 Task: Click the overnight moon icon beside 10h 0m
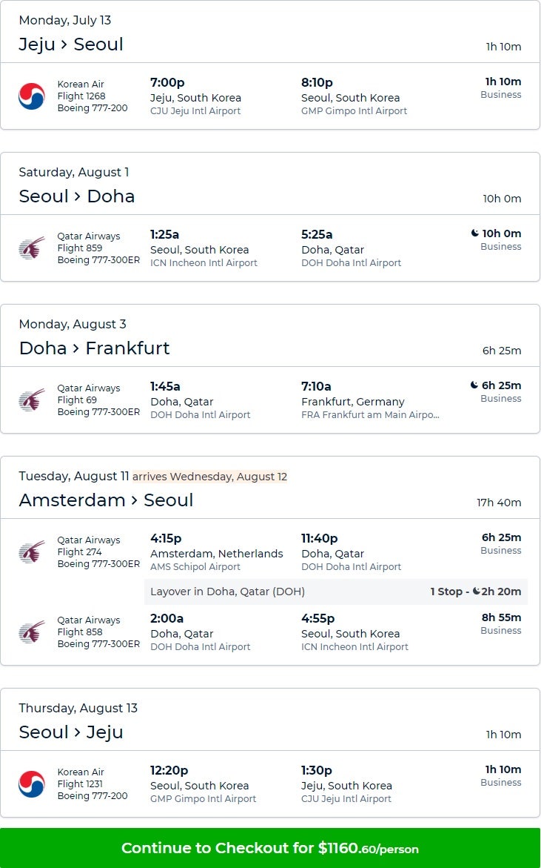[x=474, y=233]
